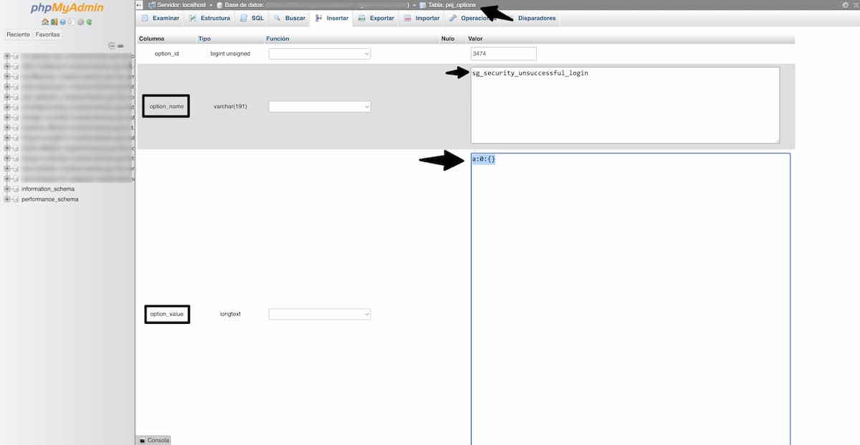This screenshot has height=445, width=860.
Task: Select the Exit/logout icon under the logo
Action: [54, 21]
